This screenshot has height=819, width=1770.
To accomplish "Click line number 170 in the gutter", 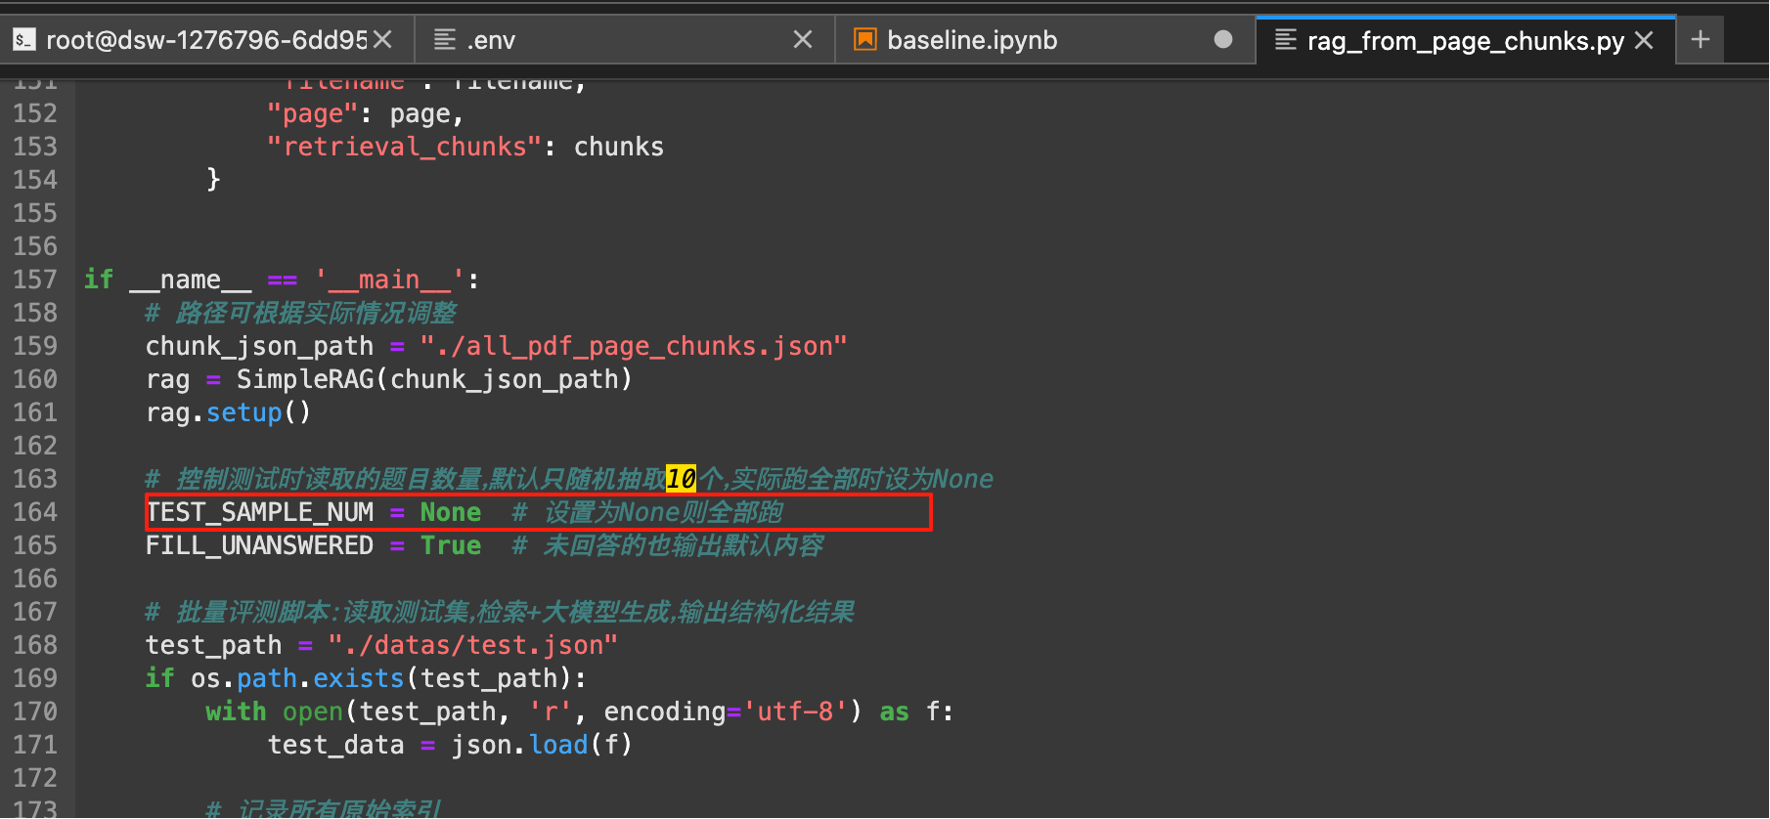I will coord(35,711).
